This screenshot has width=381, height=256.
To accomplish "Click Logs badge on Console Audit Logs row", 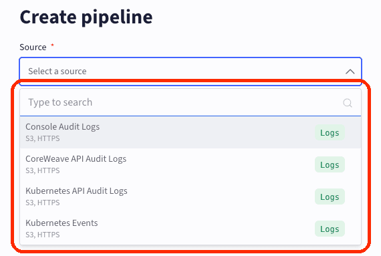I will [330, 132].
